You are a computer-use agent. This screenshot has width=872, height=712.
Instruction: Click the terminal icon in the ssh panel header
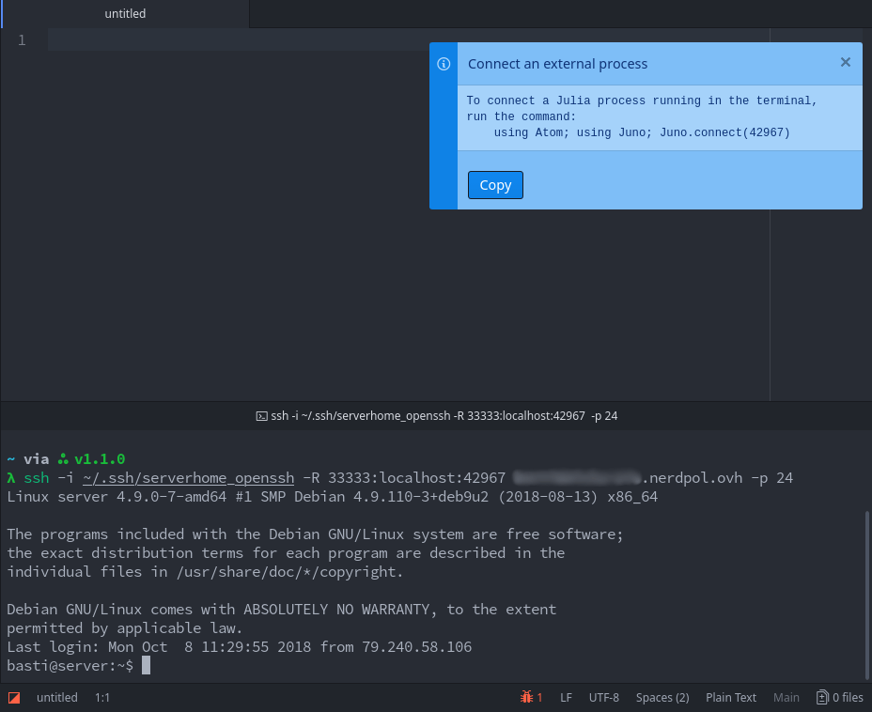click(261, 415)
